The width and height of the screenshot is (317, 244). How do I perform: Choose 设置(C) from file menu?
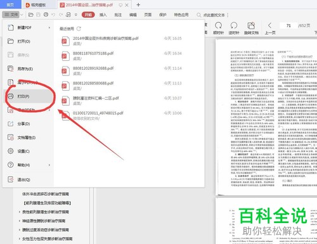pos(29,151)
